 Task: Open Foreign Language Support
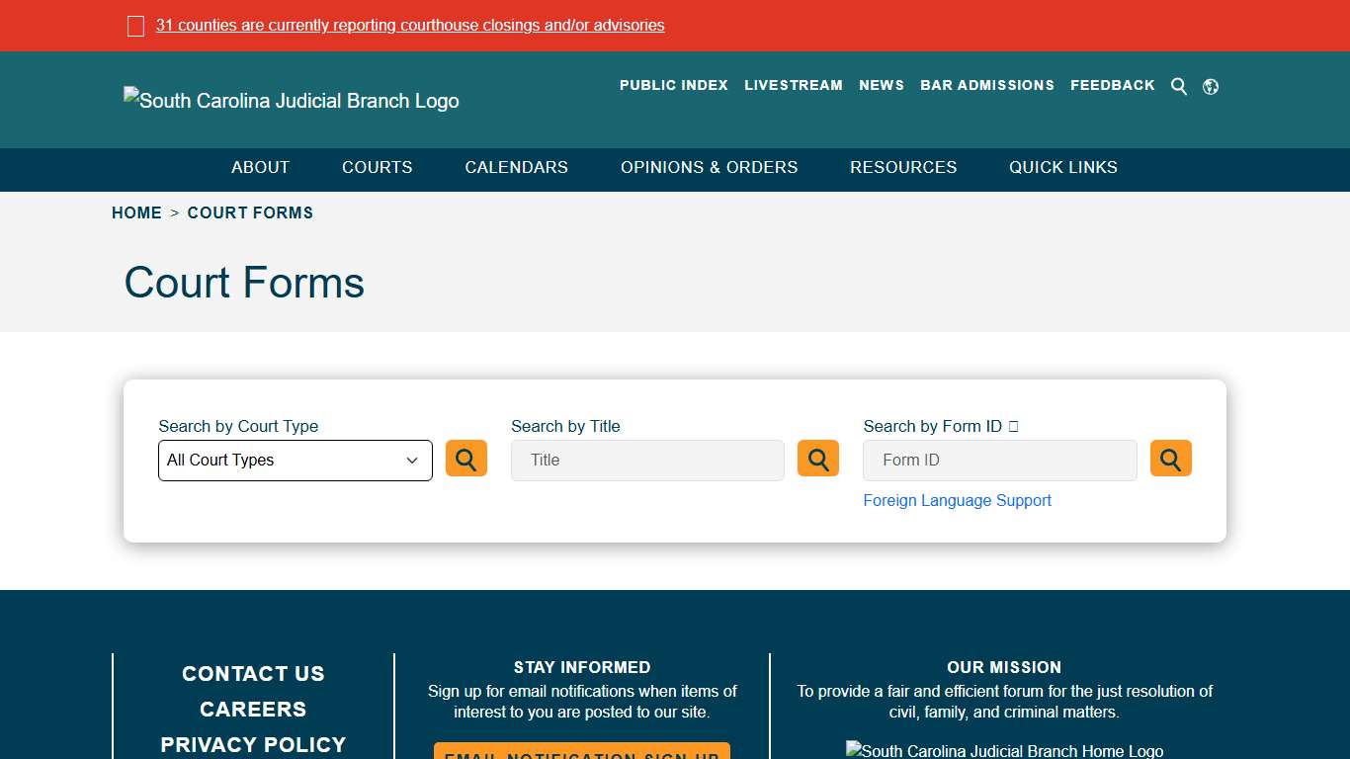[x=957, y=500]
